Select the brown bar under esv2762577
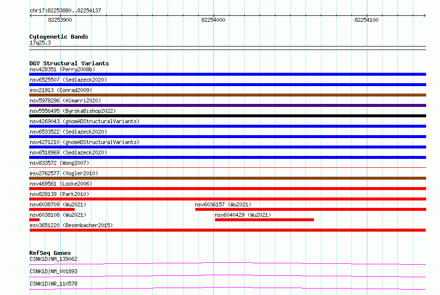Image resolution: width=440 pixels, height=295 pixels. tap(227, 178)
